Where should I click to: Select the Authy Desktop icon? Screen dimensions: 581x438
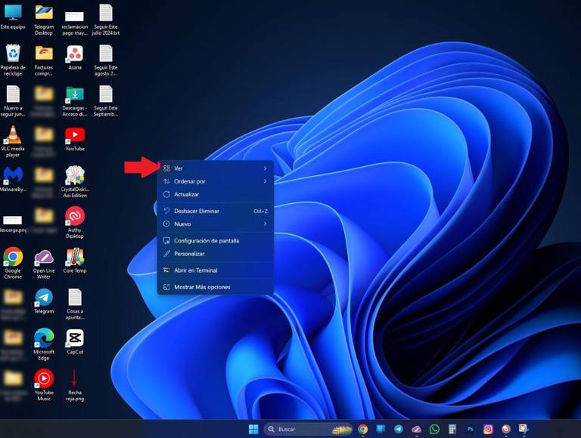coord(75,222)
